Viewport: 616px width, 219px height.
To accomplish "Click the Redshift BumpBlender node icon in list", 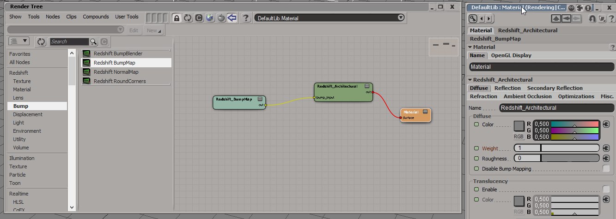I will tap(86, 53).
